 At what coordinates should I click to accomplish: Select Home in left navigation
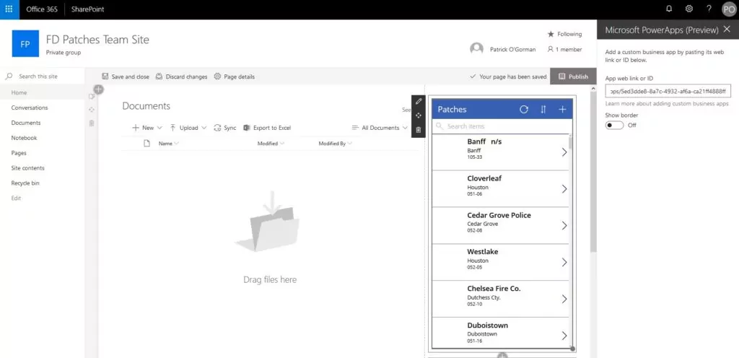pos(43,93)
